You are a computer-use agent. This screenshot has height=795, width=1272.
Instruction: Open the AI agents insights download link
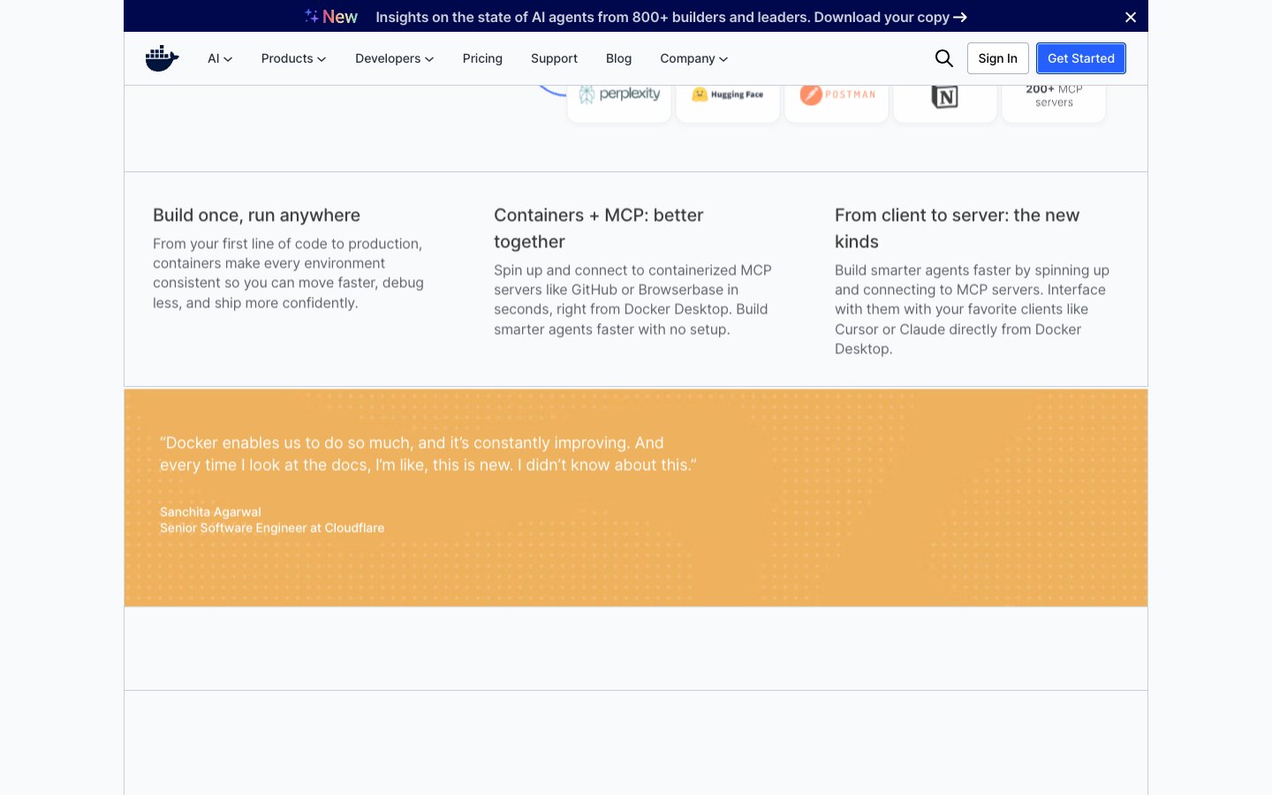670,17
